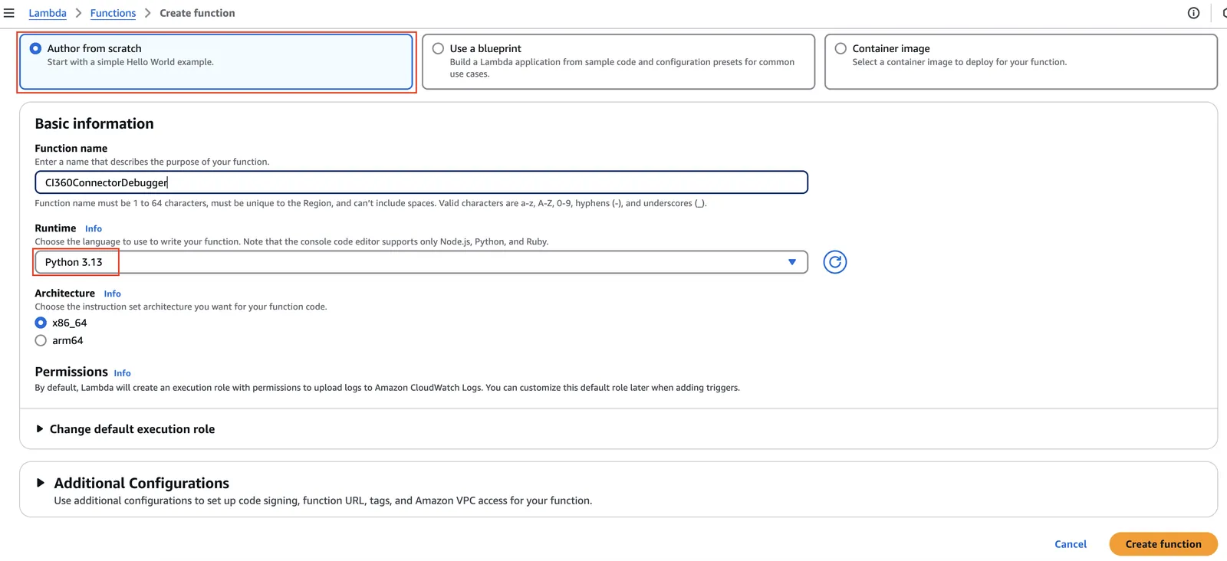Click the Create function button

pyautogui.click(x=1163, y=544)
